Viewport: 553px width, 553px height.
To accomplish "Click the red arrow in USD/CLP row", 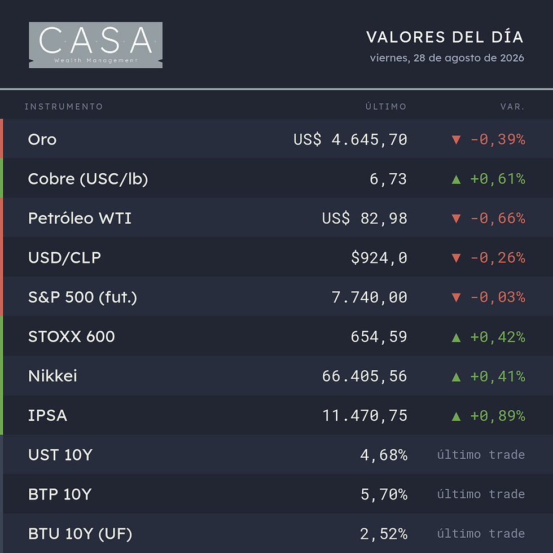I will click(456, 258).
